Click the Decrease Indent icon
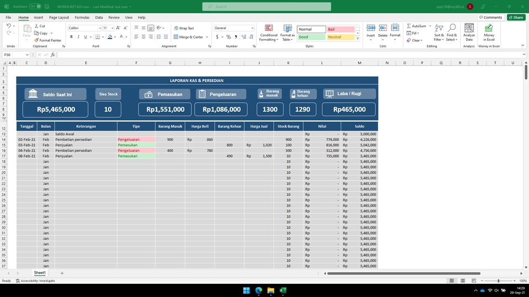 coord(159,37)
